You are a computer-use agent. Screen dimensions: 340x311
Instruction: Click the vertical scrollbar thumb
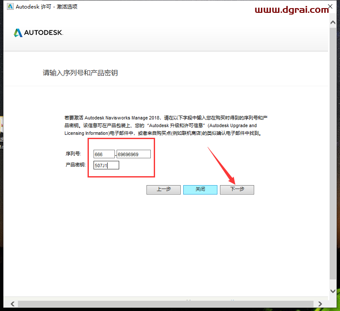pos(333,153)
